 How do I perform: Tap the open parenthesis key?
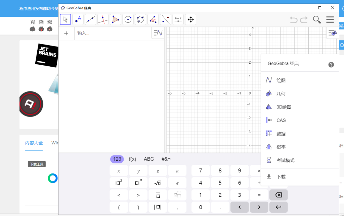point(119,207)
